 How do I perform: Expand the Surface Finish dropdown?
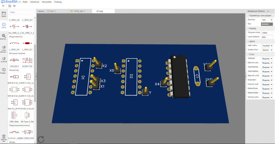click(267, 50)
